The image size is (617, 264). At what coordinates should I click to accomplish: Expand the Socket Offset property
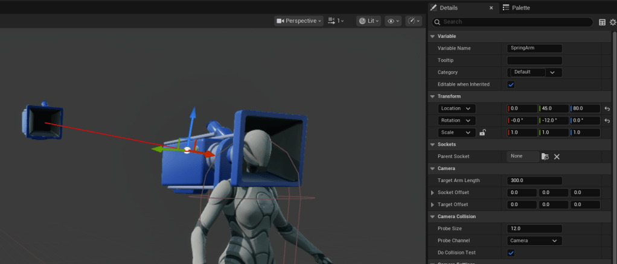click(432, 193)
